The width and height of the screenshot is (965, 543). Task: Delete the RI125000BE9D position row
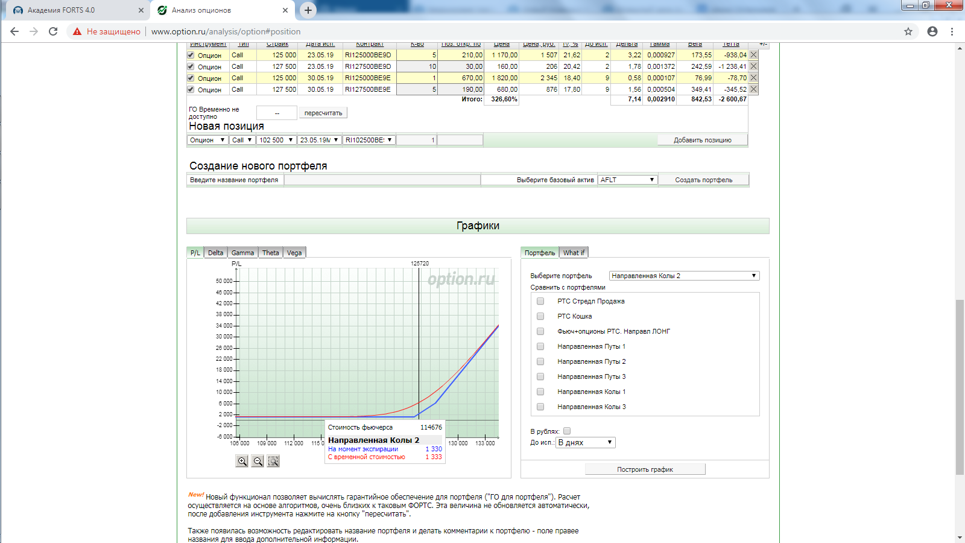[x=753, y=55]
